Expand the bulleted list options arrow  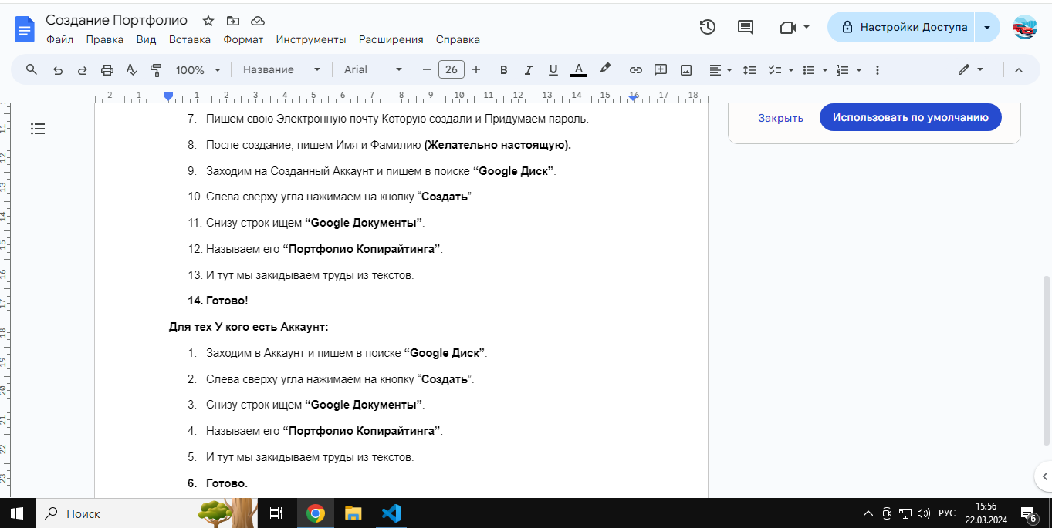[825, 70]
